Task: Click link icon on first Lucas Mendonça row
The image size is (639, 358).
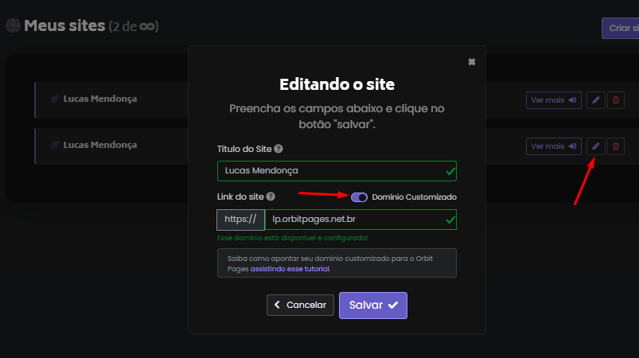Action: 55,99
